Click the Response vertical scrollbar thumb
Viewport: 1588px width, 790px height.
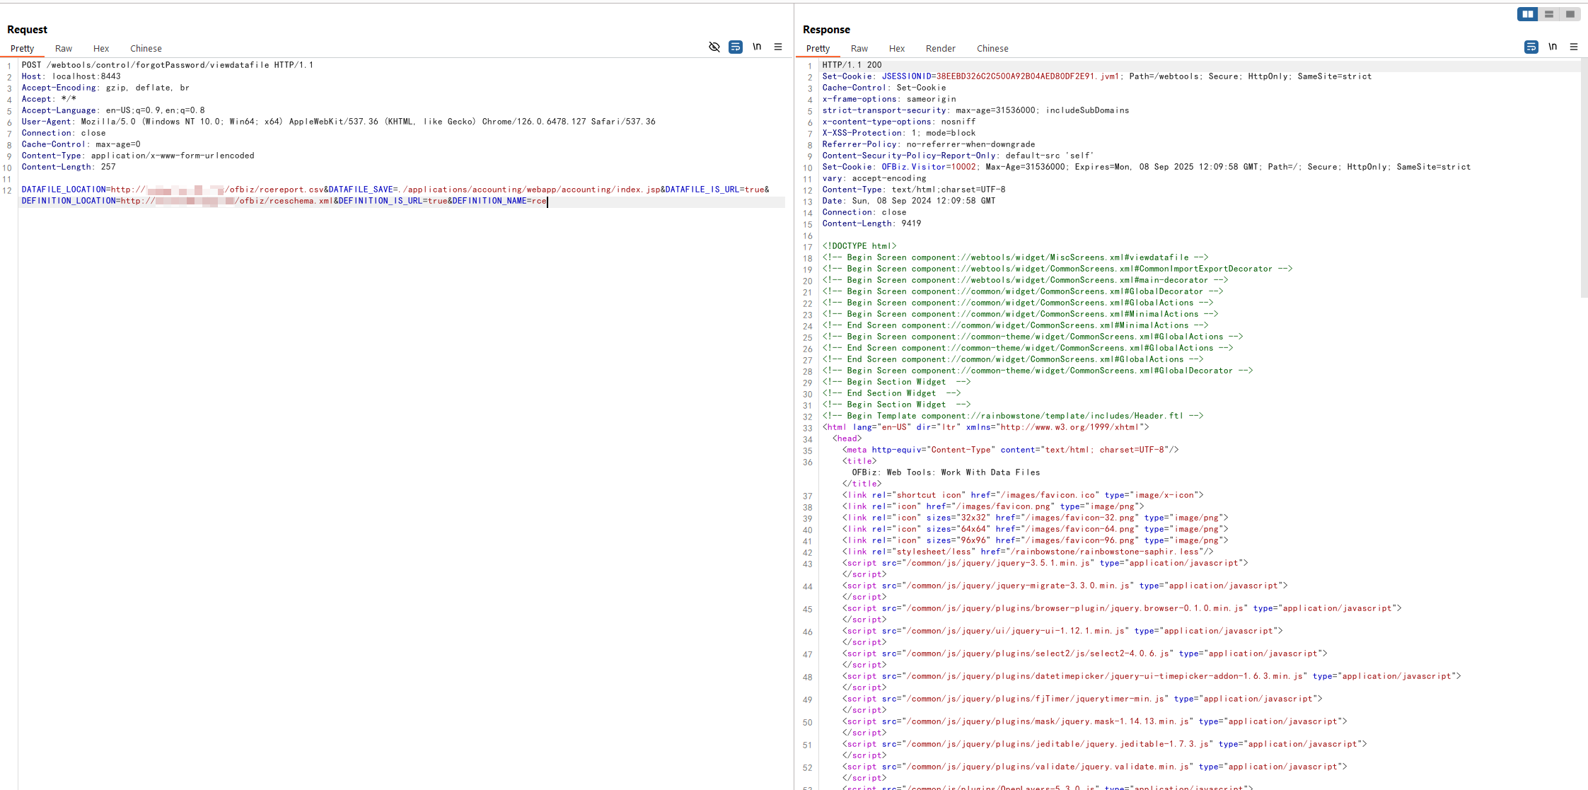click(x=1584, y=178)
